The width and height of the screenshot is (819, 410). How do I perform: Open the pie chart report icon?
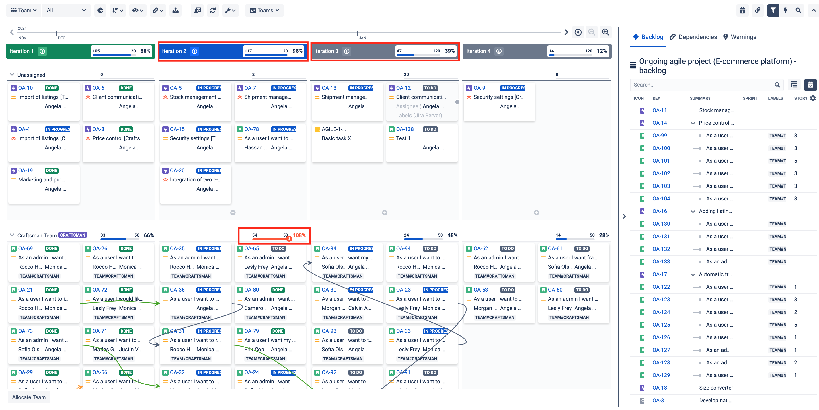(x=100, y=10)
